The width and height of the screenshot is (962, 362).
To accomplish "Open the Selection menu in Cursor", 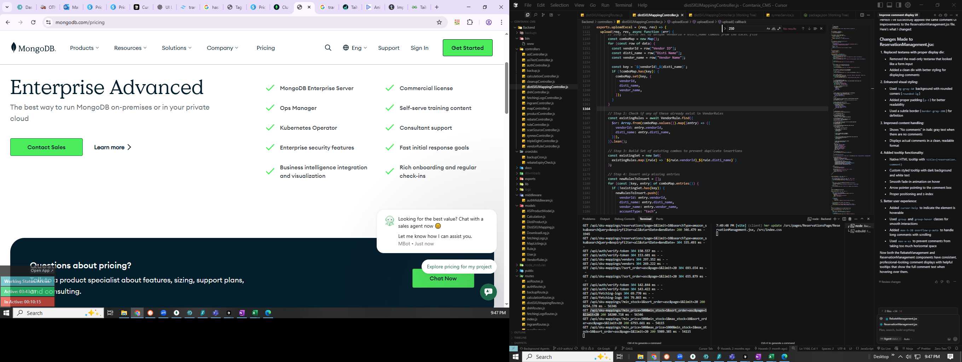I will click(x=560, y=5).
